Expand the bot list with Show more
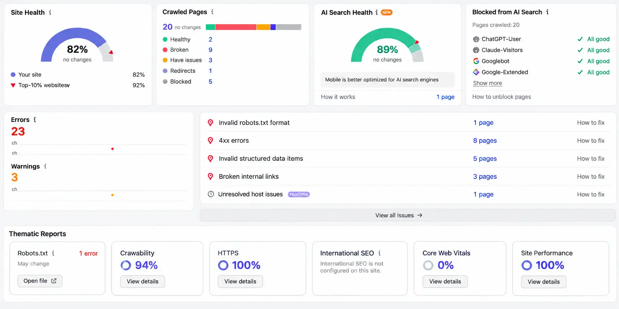This screenshot has width=619, height=309. point(487,83)
